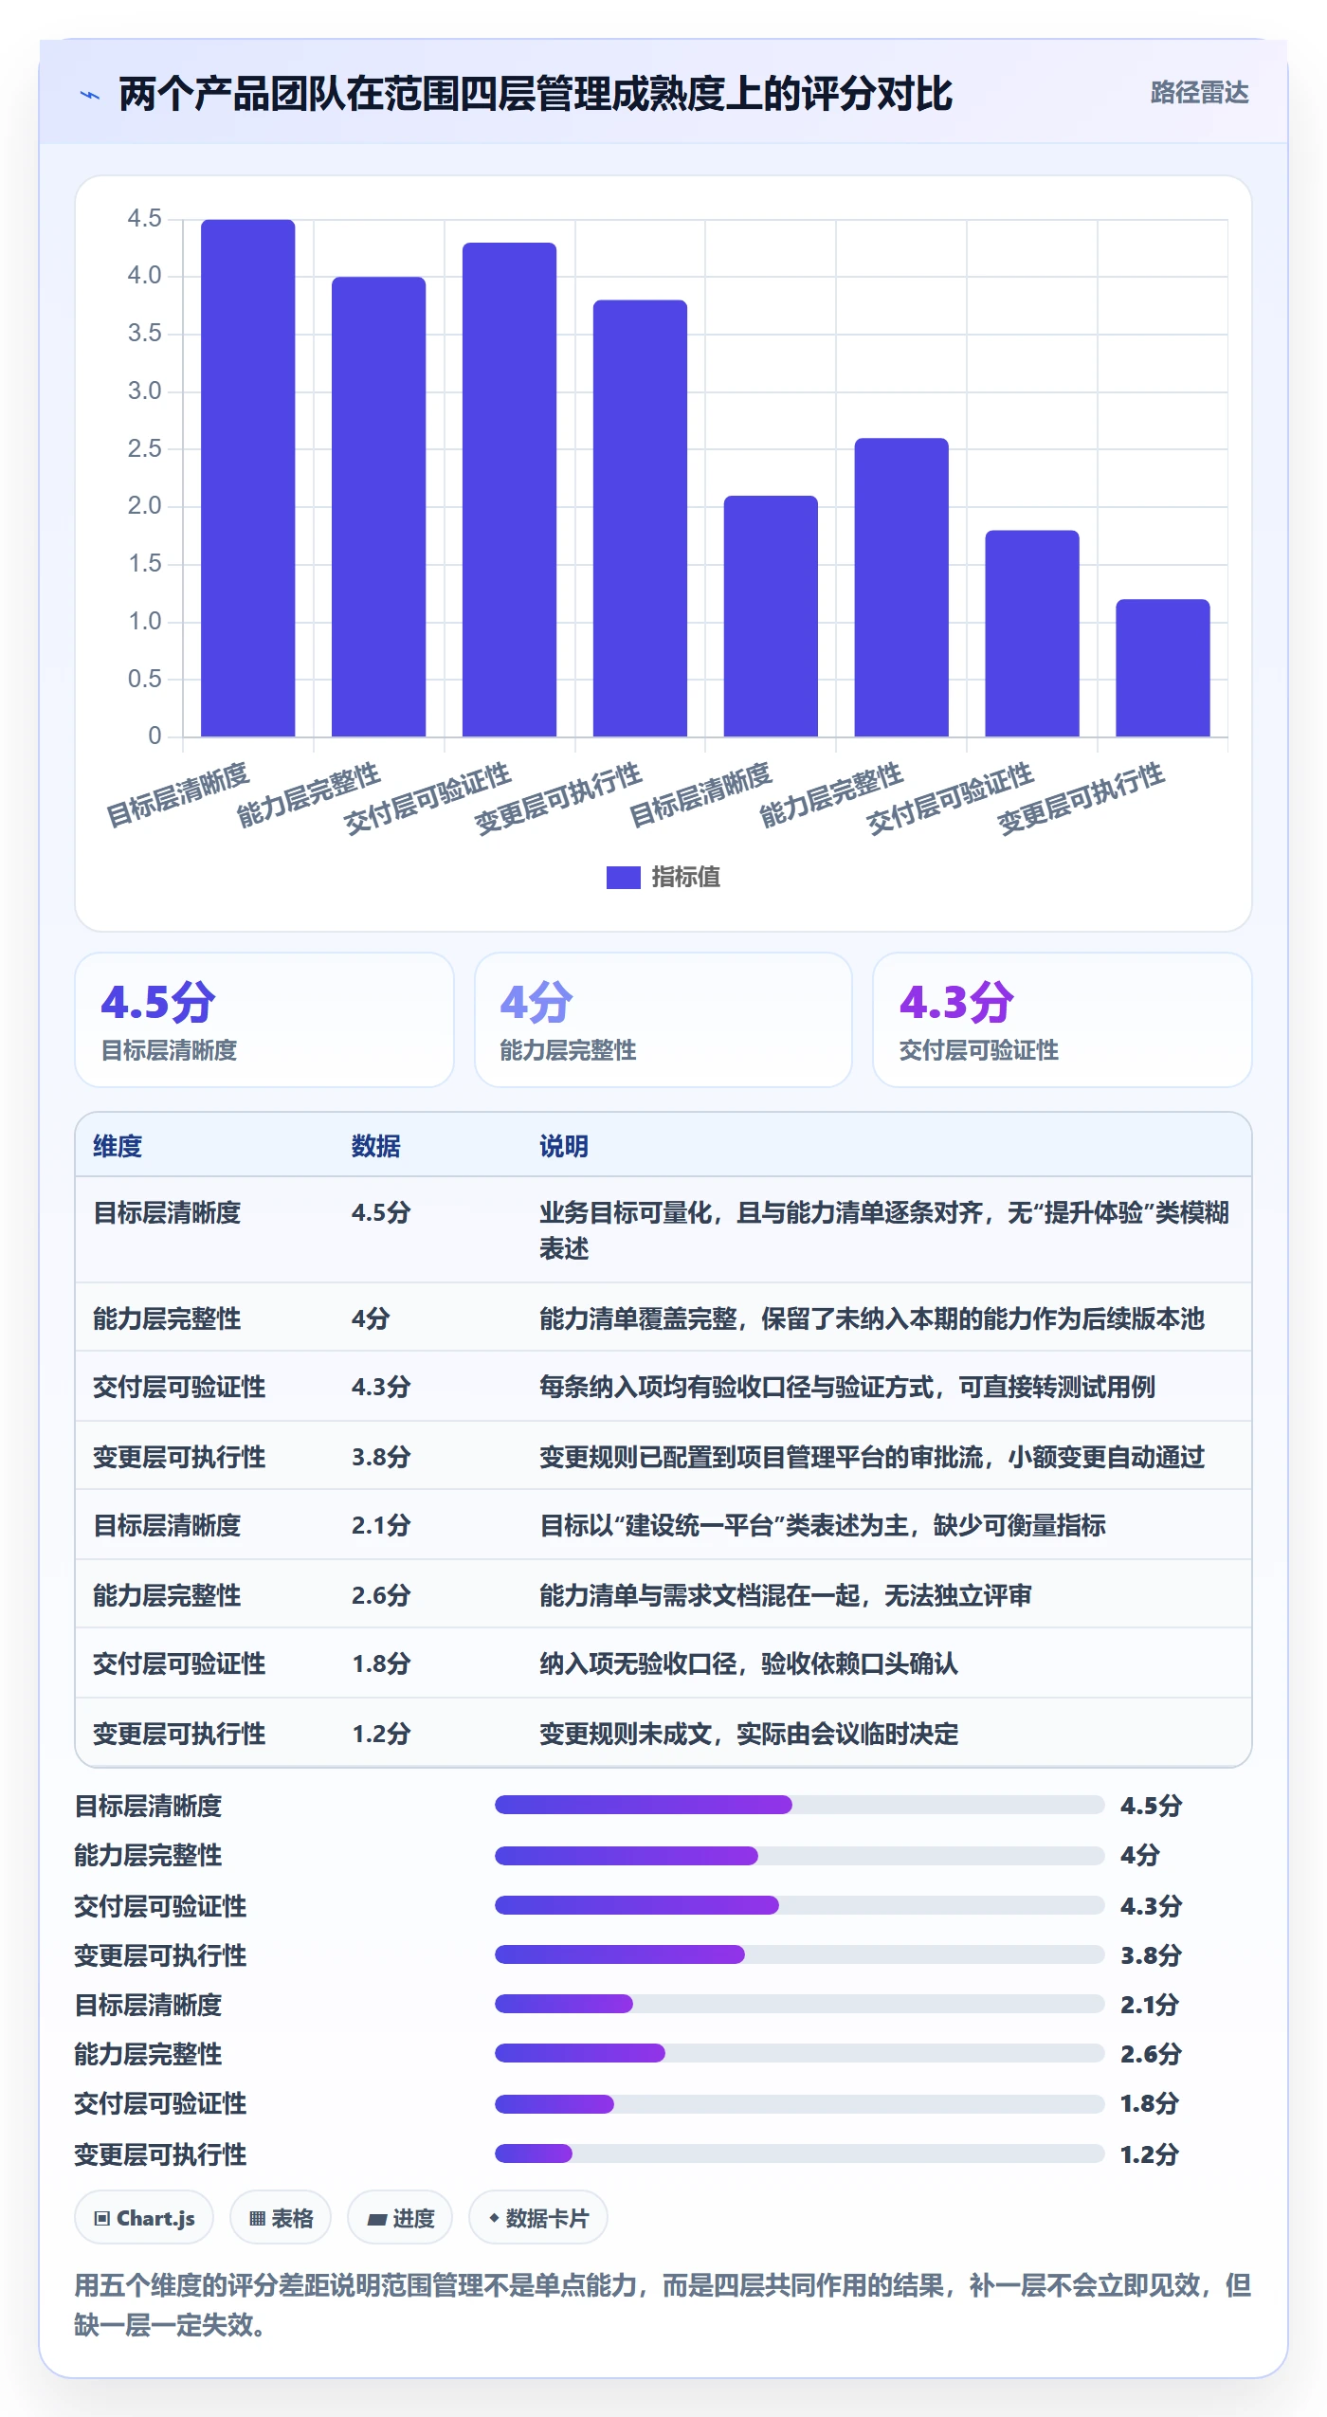The image size is (1327, 2417).
Task: Click the 说明 table column header
Action: (x=564, y=1146)
